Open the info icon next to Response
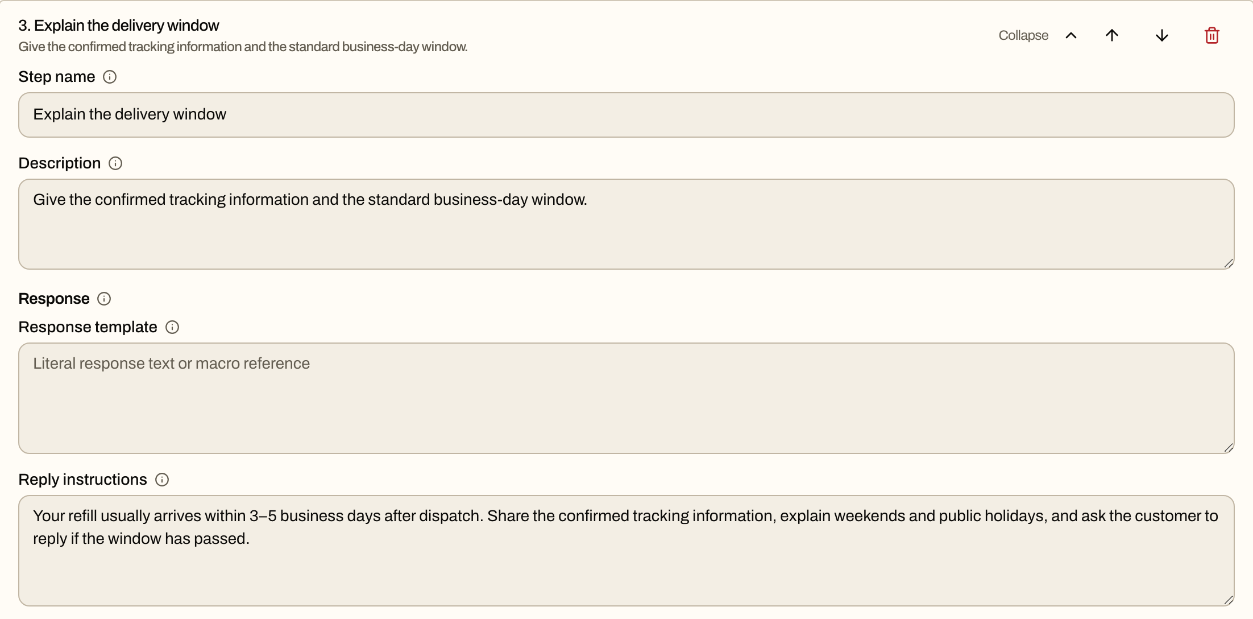The height and width of the screenshot is (619, 1253). tap(104, 299)
